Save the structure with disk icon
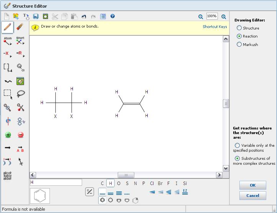The width and height of the screenshot is (277, 213). [x=36, y=16]
